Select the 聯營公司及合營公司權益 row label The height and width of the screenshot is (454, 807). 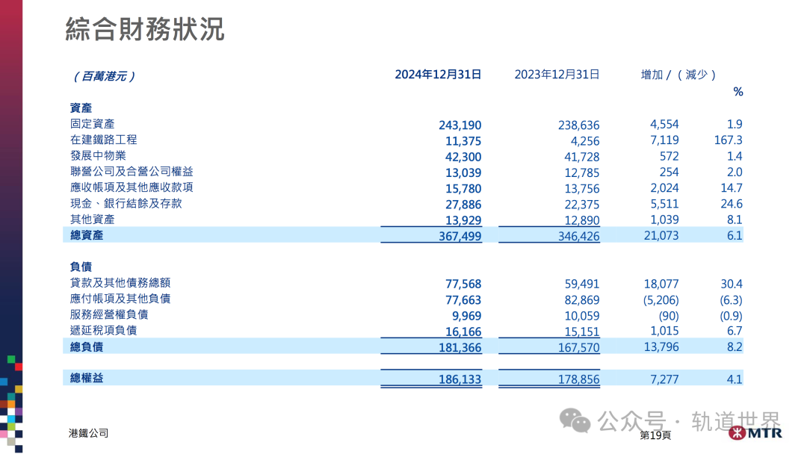[132, 172]
